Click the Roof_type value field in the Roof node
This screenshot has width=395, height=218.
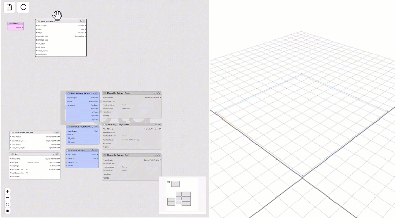tap(33, 162)
